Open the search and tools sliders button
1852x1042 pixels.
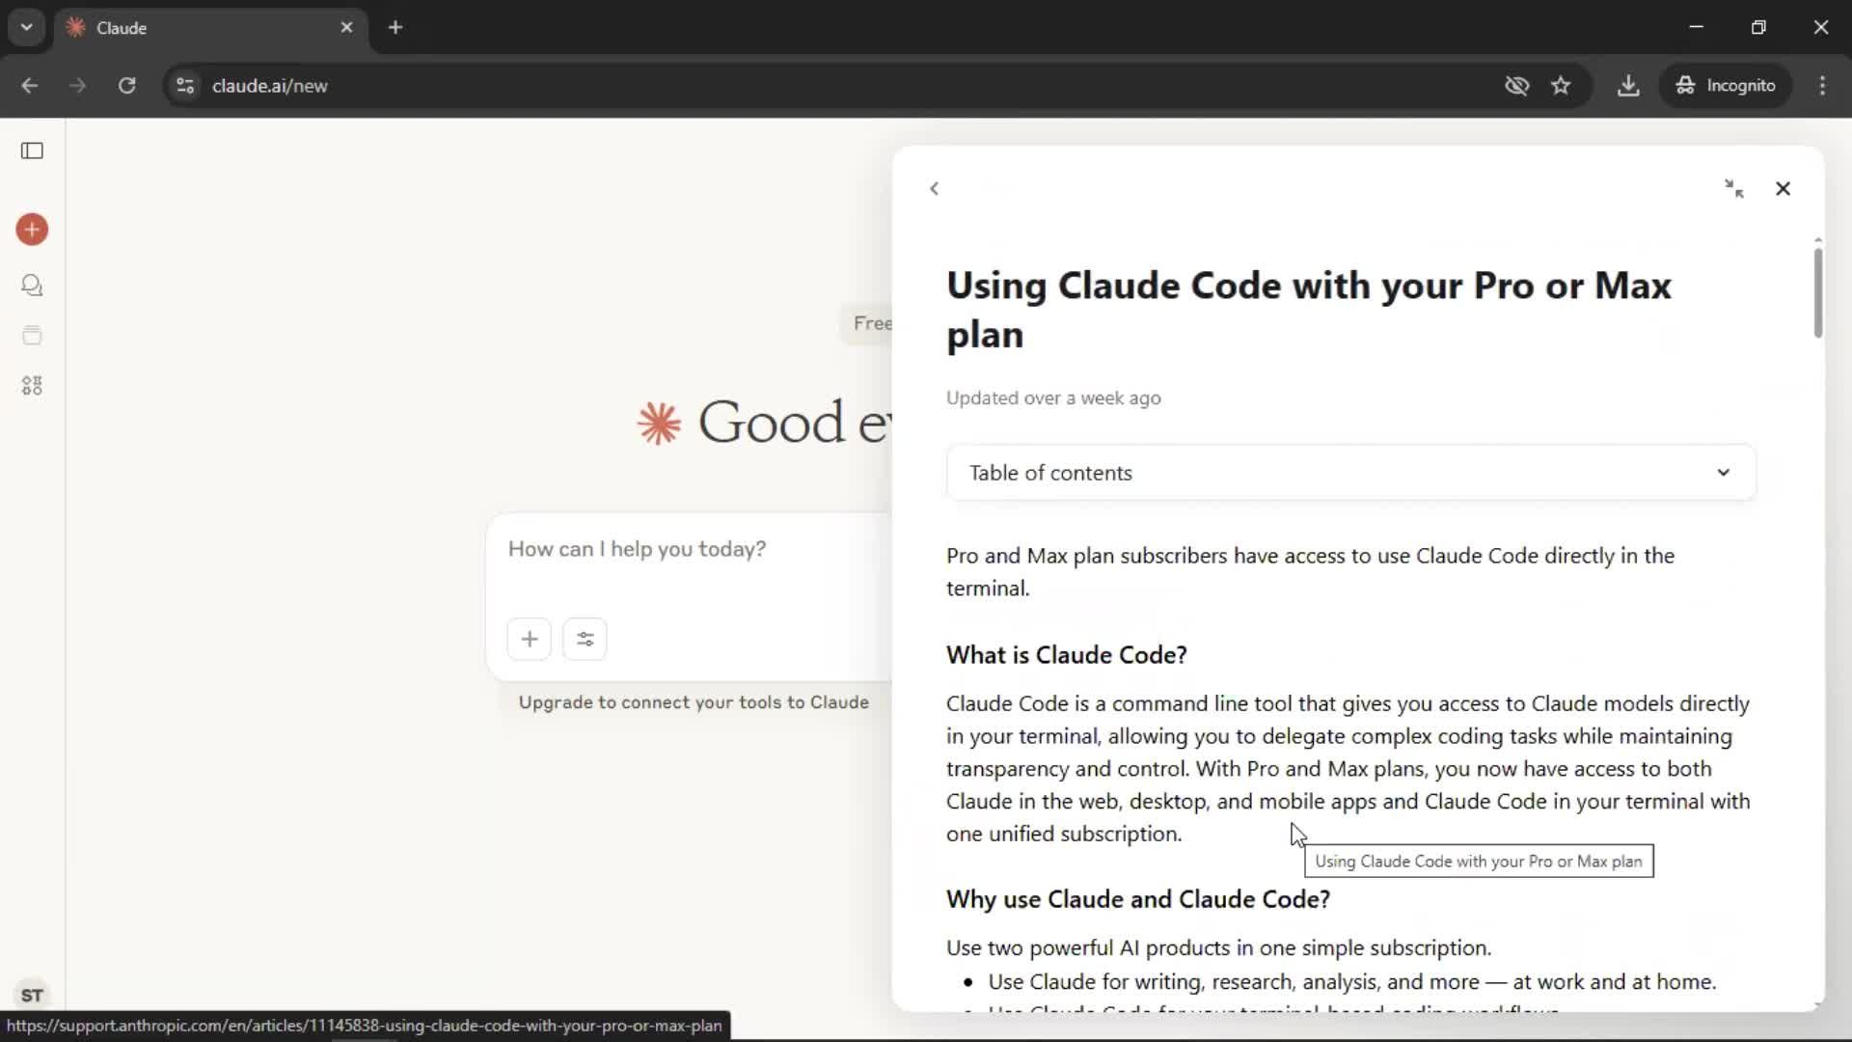tap(585, 639)
